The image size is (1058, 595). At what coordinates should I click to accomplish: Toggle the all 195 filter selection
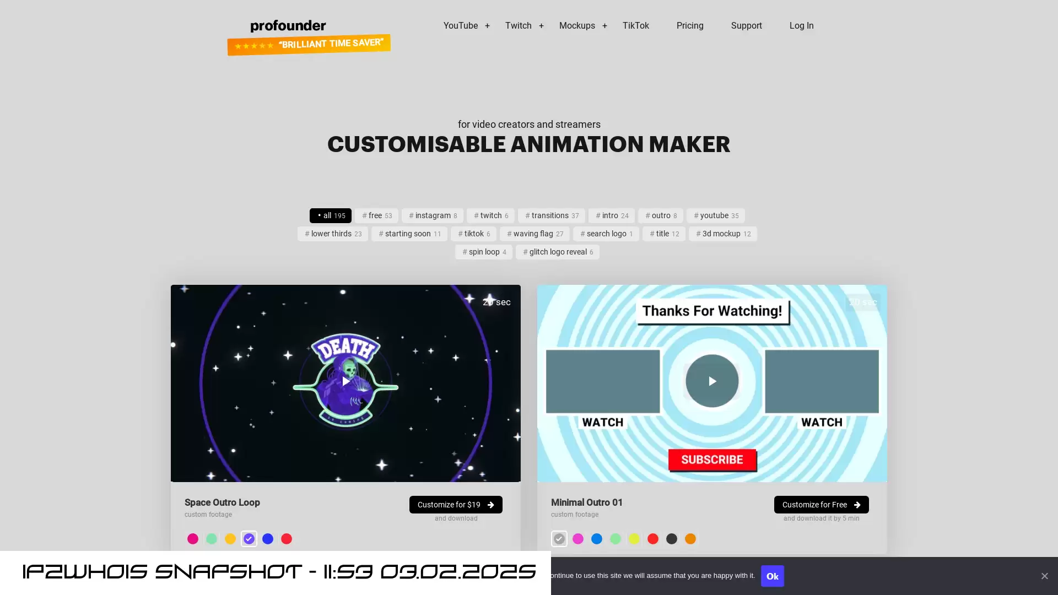coord(331,215)
